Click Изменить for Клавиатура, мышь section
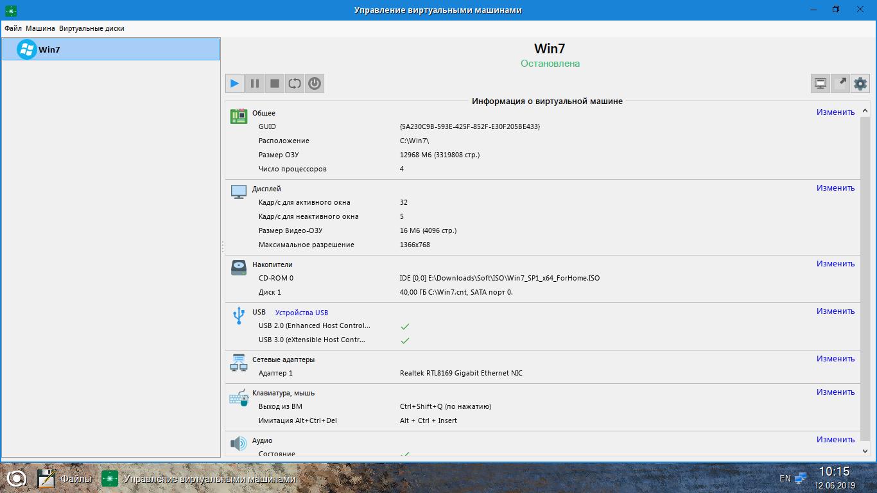 (836, 392)
